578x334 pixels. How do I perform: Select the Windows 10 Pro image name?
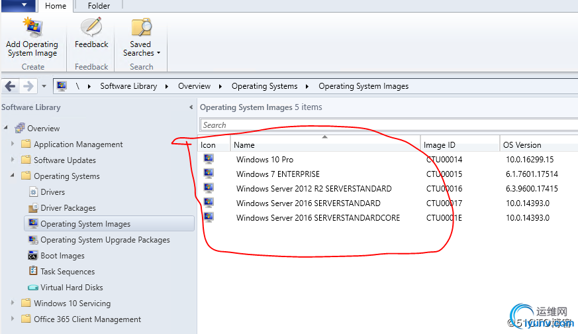click(x=265, y=160)
